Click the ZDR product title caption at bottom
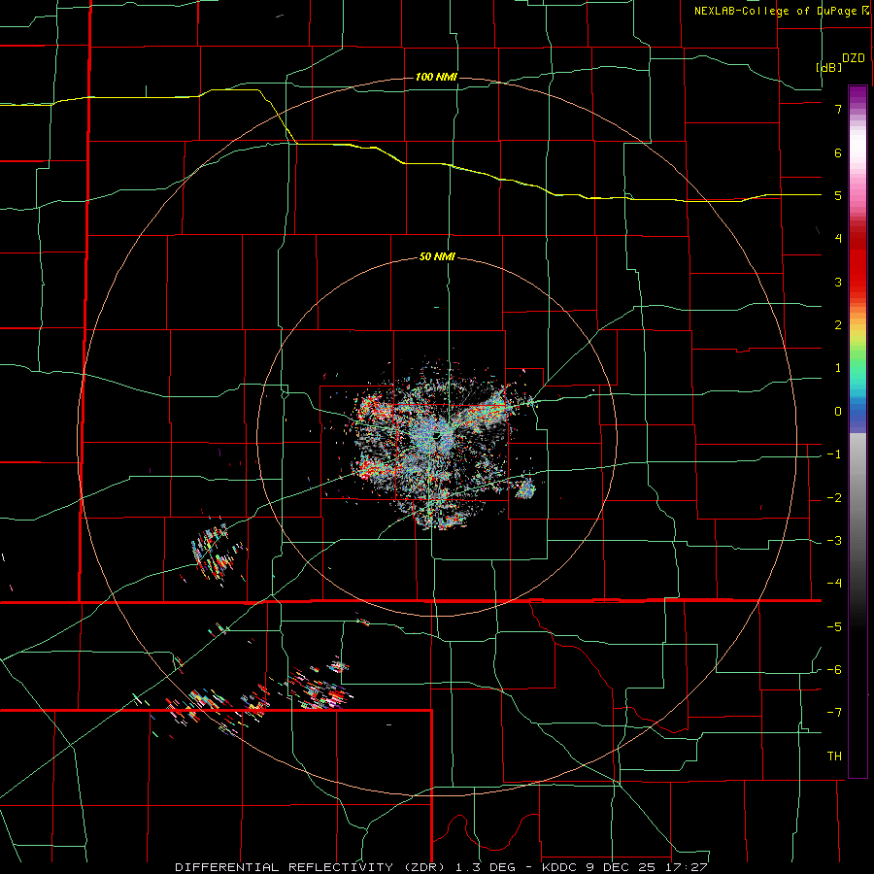The width and height of the screenshot is (874, 874). (x=441, y=867)
